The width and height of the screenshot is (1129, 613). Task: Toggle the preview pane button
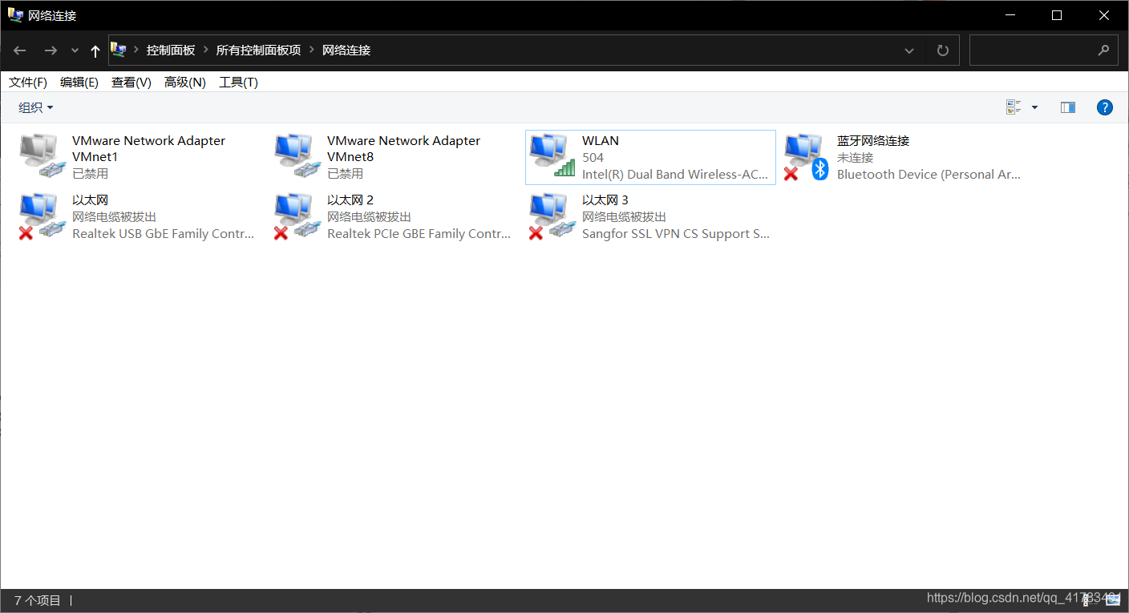coord(1067,107)
